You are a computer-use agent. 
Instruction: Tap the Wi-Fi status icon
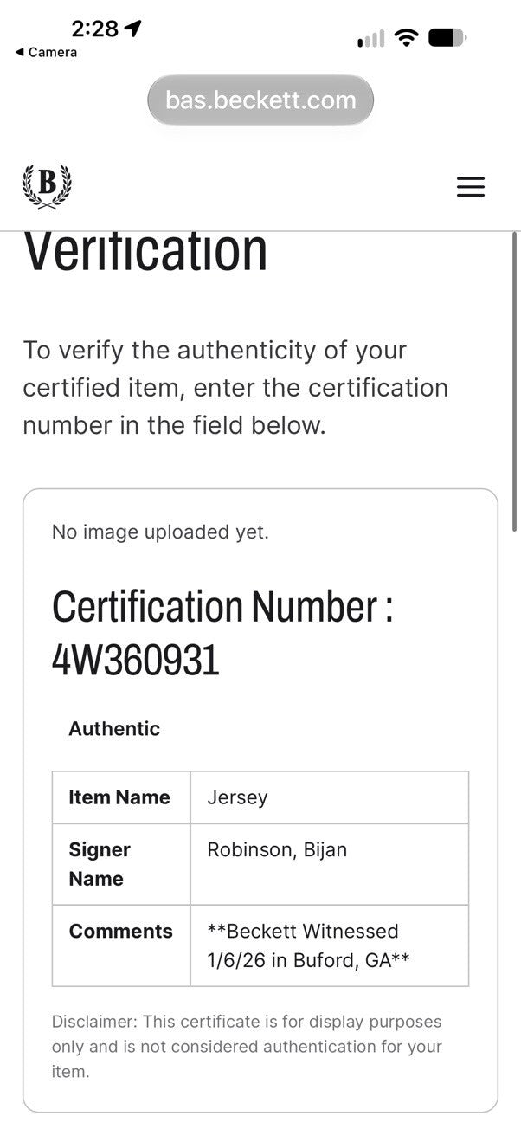click(x=405, y=38)
